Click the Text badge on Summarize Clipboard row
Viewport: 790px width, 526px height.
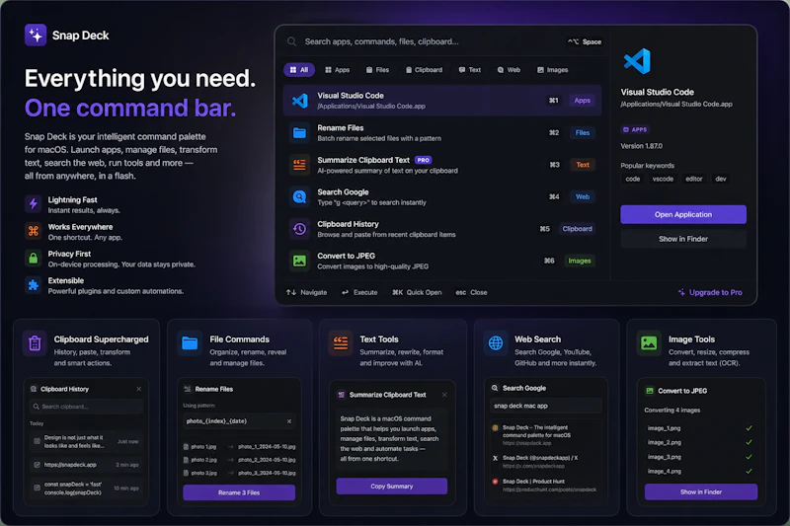583,165
